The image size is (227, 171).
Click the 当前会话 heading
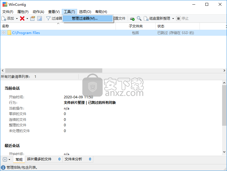point(12,88)
